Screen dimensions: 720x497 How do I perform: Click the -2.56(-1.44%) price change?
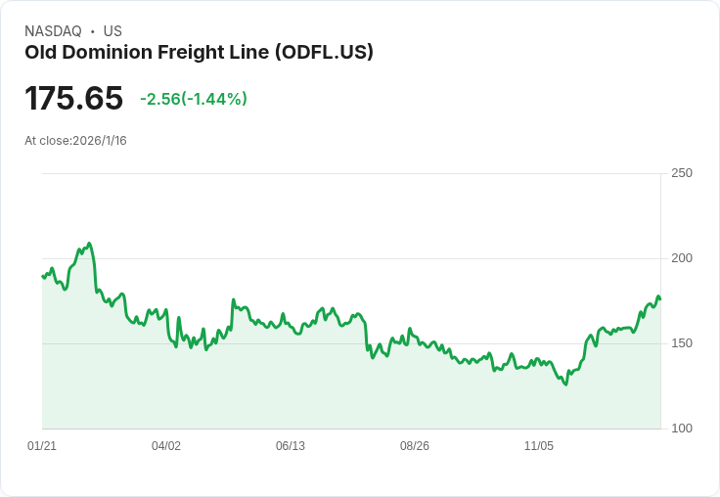coord(194,99)
